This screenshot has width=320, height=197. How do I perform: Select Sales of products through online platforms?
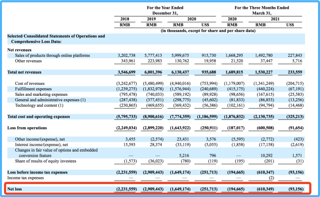(52, 55)
